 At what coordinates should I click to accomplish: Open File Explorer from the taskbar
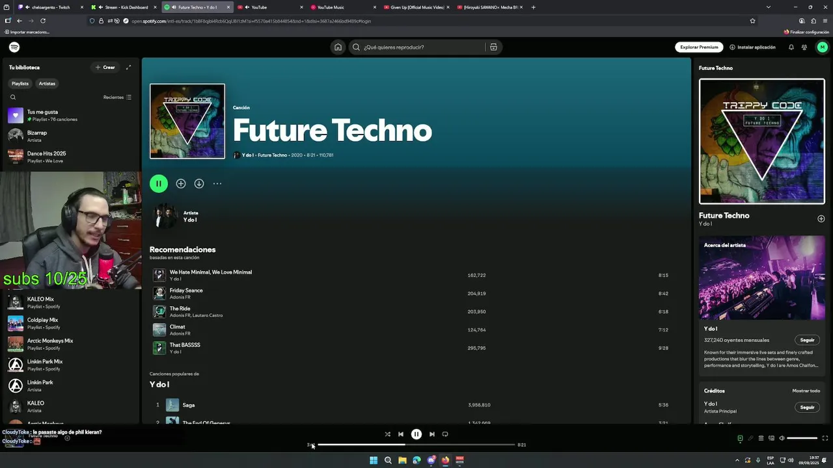[x=402, y=460]
